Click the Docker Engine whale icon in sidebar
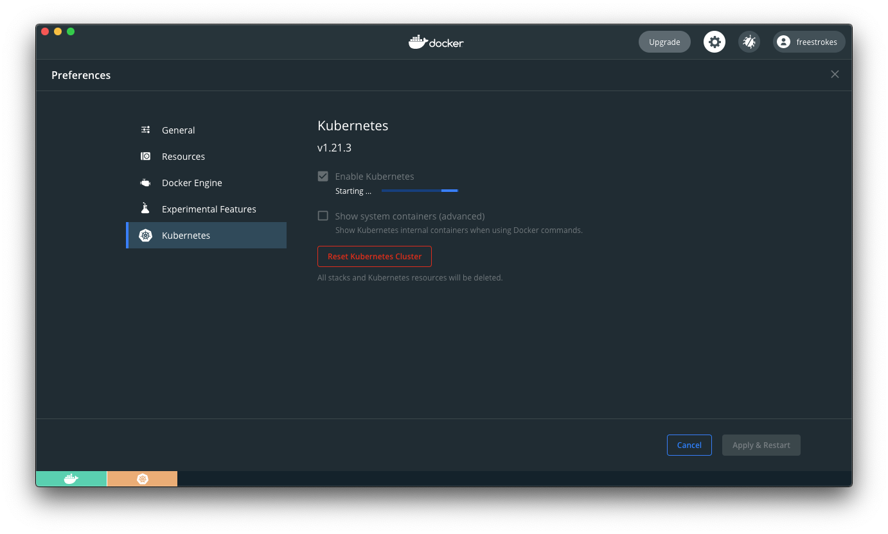 click(x=146, y=183)
